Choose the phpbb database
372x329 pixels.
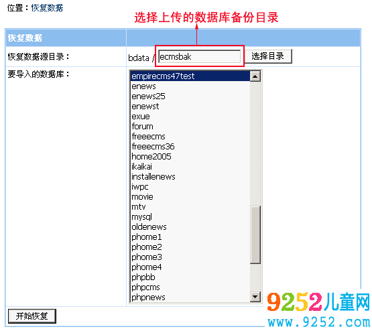click(190, 277)
